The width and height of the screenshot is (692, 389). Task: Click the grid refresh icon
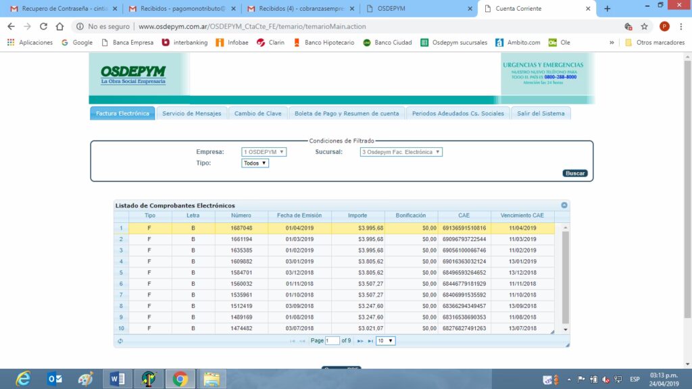[120, 341]
